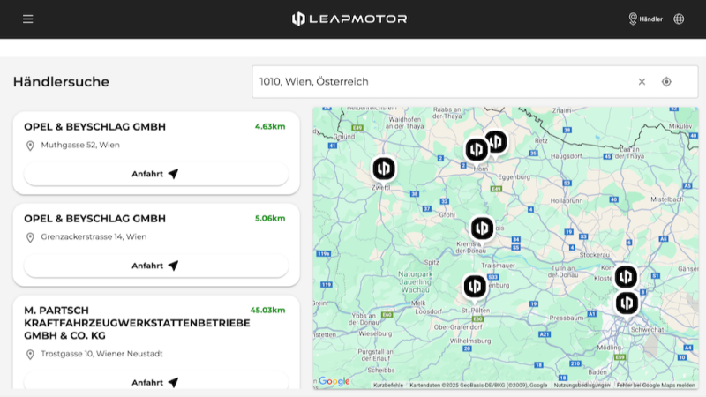Select Opel & Beyschlag card at Muthgasse
The image size is (706, 397).
coord(156,153)
